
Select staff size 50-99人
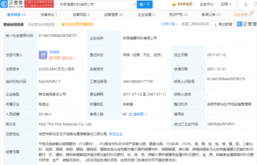coord(45,114)
